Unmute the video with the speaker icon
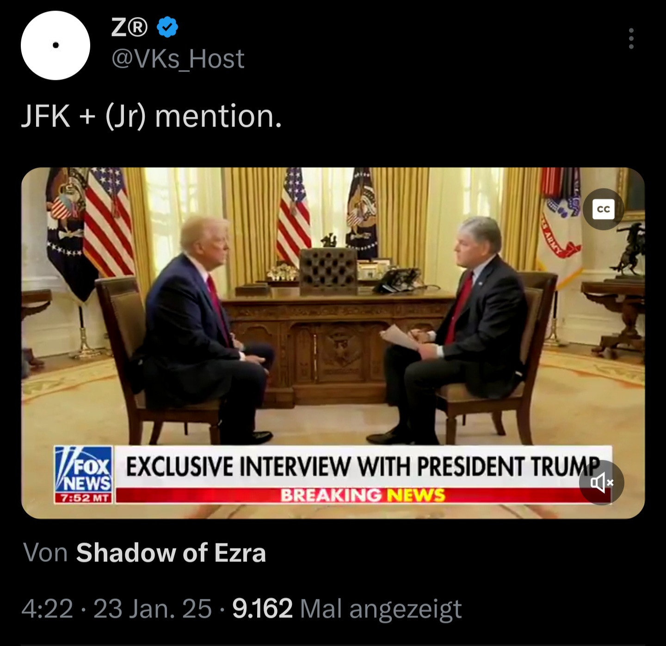This screenshot has height=646, width=666. [601, 483]
